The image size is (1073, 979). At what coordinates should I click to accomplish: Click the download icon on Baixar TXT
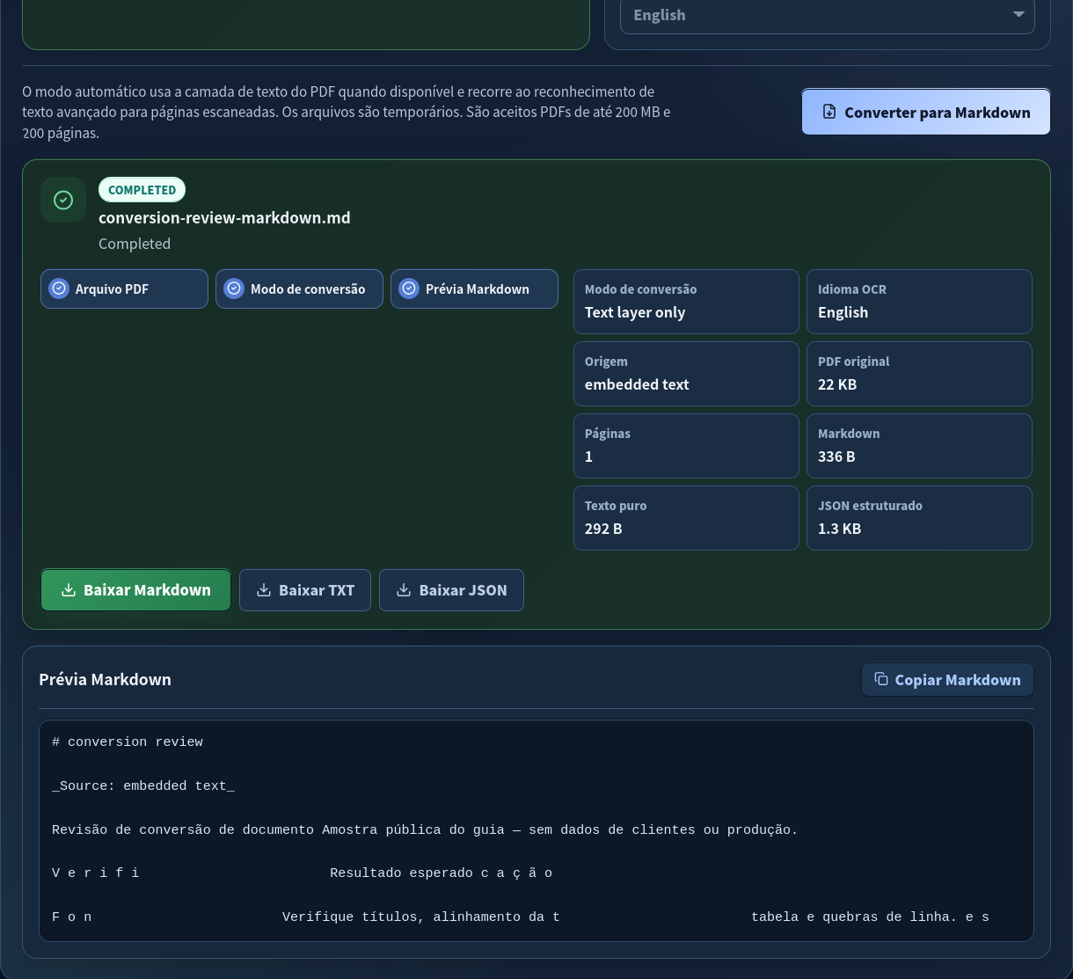coord(263,590)
